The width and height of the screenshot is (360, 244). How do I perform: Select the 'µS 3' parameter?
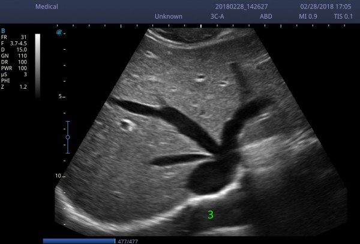point(14,74)
